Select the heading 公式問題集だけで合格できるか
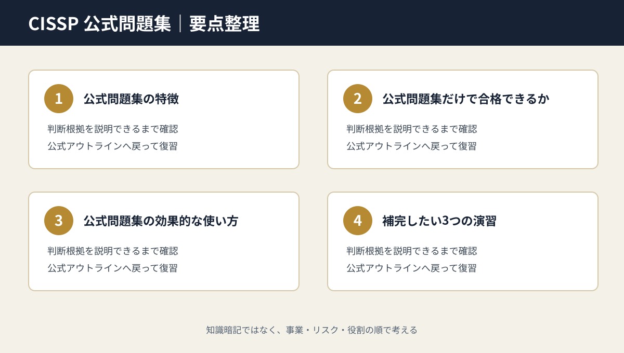 [x=466, y=99]
